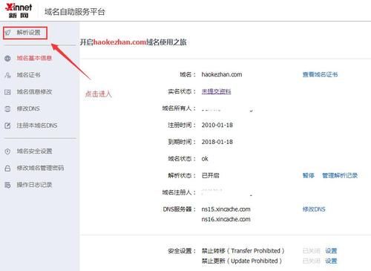Screen dimensions: 371x271
Task: Open 操作日志记录 in the sidebar
Action: tap(34, 185)
